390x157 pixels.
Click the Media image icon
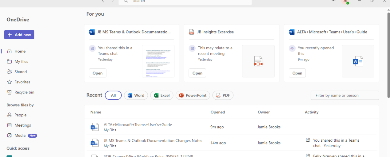click(10, 135)
